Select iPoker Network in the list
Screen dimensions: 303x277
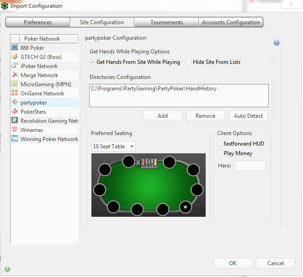(x=45, y=66)
